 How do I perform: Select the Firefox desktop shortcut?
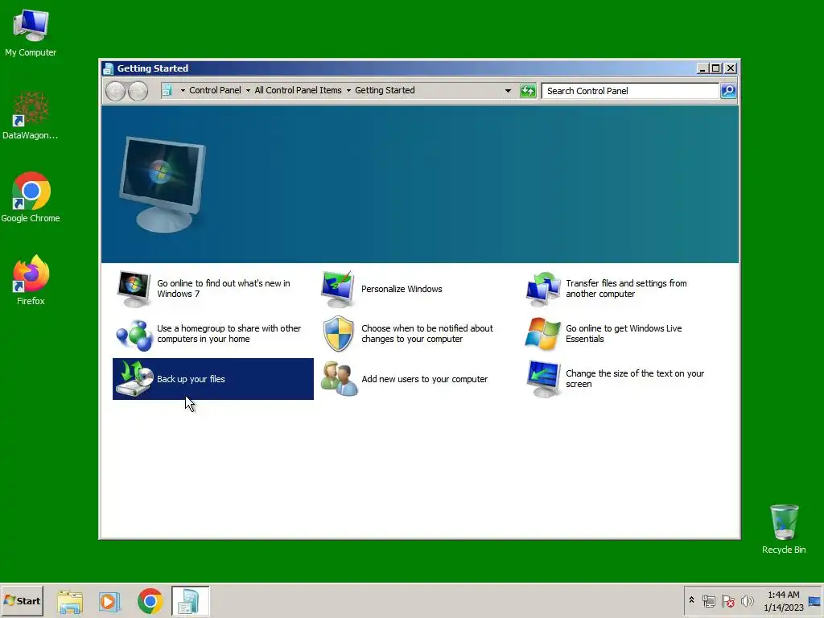click(x=31, y=280)
